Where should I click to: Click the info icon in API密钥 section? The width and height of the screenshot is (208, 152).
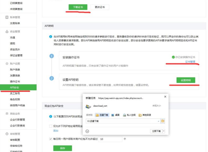pyautogui.click(x=51, y=37)
